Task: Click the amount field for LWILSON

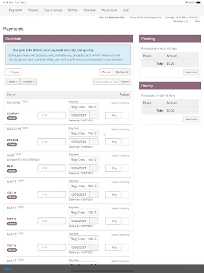Action: [52, 142]
